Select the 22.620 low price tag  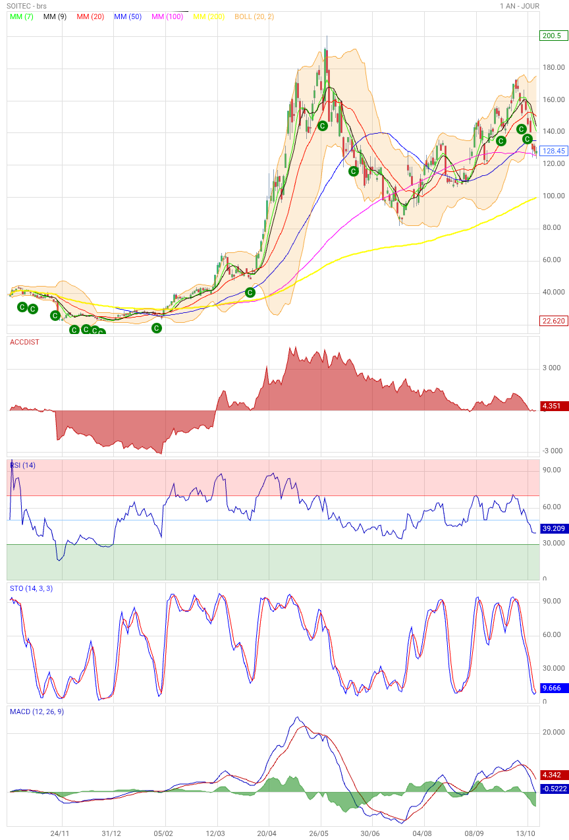553,321
